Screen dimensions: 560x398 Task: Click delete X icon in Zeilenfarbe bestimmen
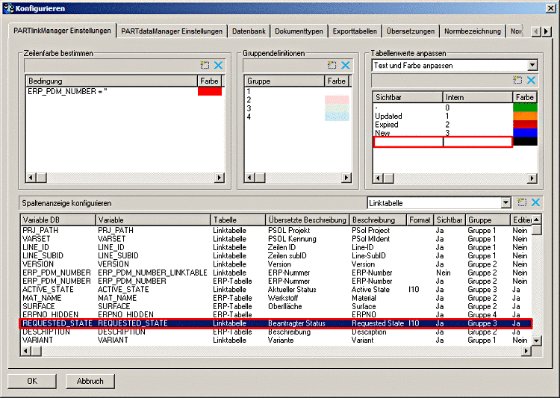(218, 65)
